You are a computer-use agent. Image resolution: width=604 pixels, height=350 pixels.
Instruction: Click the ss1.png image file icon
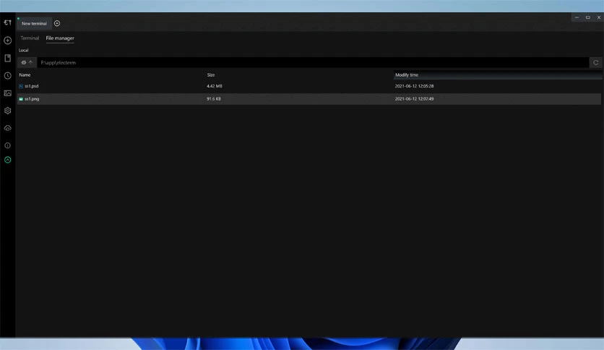pos(21,99)
